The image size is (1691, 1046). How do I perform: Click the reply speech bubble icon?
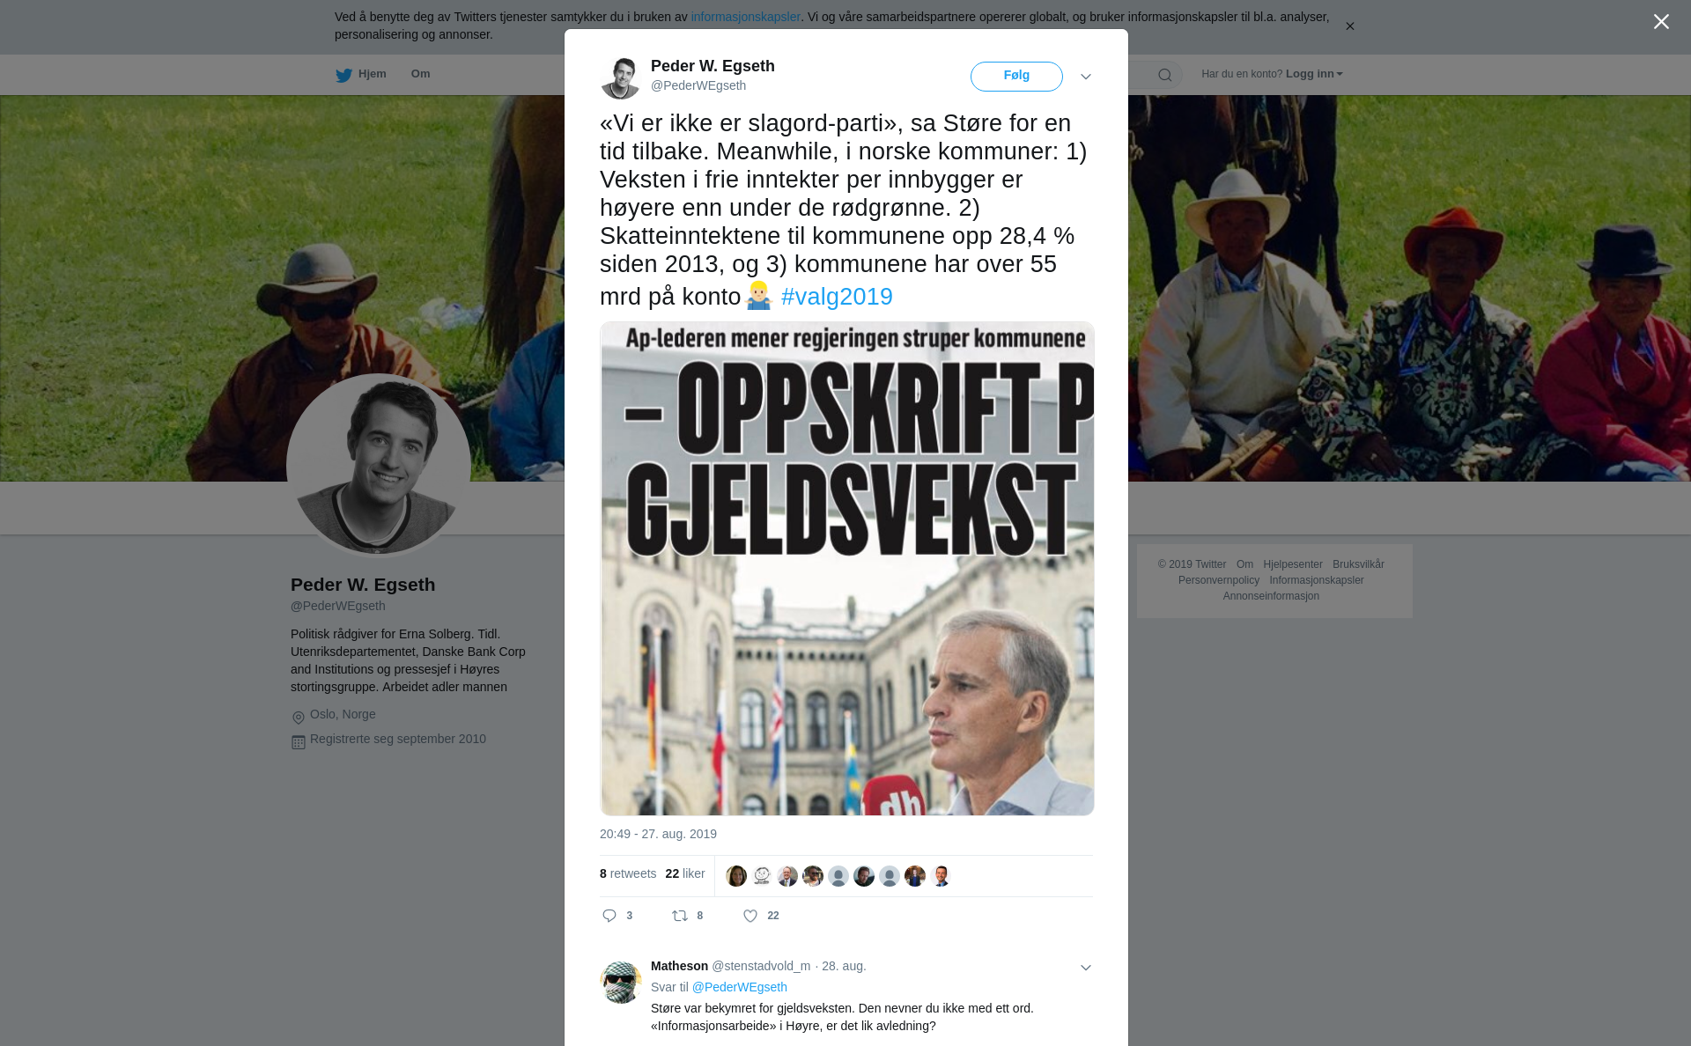pos(609,916)
